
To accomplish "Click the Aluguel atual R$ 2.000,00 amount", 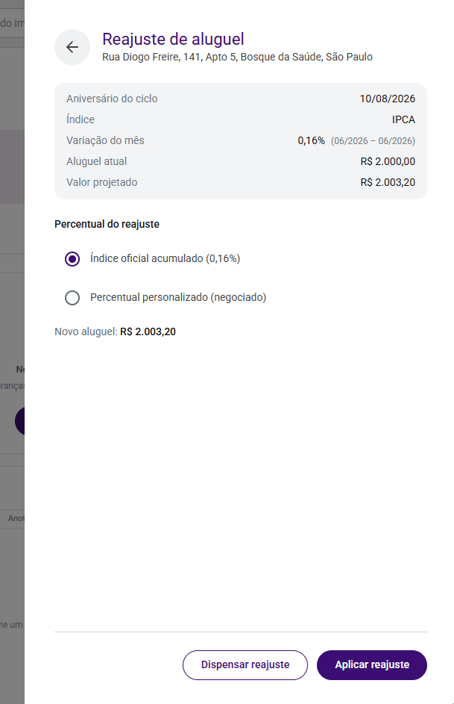I will pos(388,162).
